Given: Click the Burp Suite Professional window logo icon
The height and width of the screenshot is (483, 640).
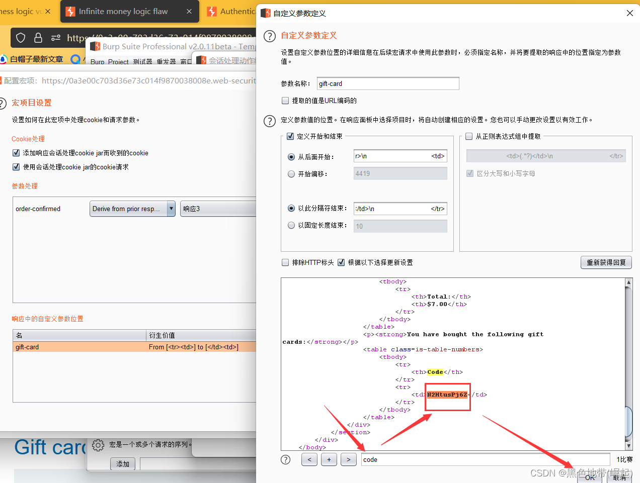Looking at the screenshot, I should [95, 46].
